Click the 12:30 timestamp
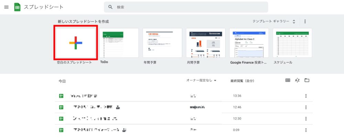Viewport: 344px width, 139px height. click(x=237, y=119)
